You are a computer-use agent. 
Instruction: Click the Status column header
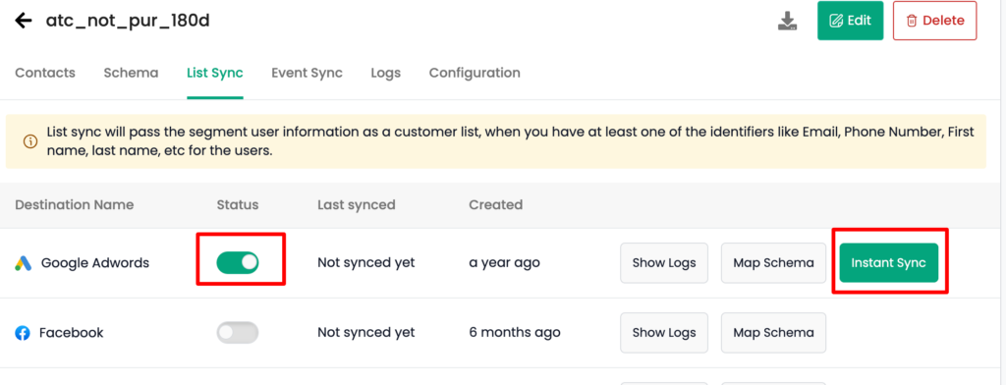tap(238, 205)
